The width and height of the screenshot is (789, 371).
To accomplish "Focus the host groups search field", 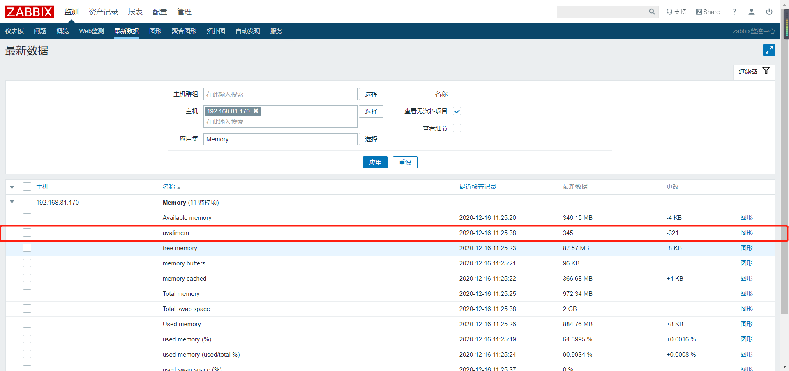I will point(280,94).
